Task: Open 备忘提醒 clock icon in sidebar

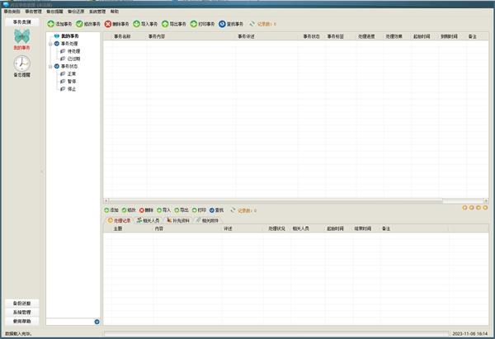Action: point(22,64)
